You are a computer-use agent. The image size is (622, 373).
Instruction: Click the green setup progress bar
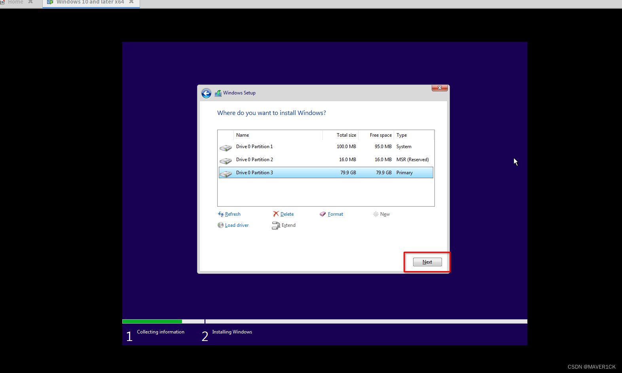pos(152,322)
